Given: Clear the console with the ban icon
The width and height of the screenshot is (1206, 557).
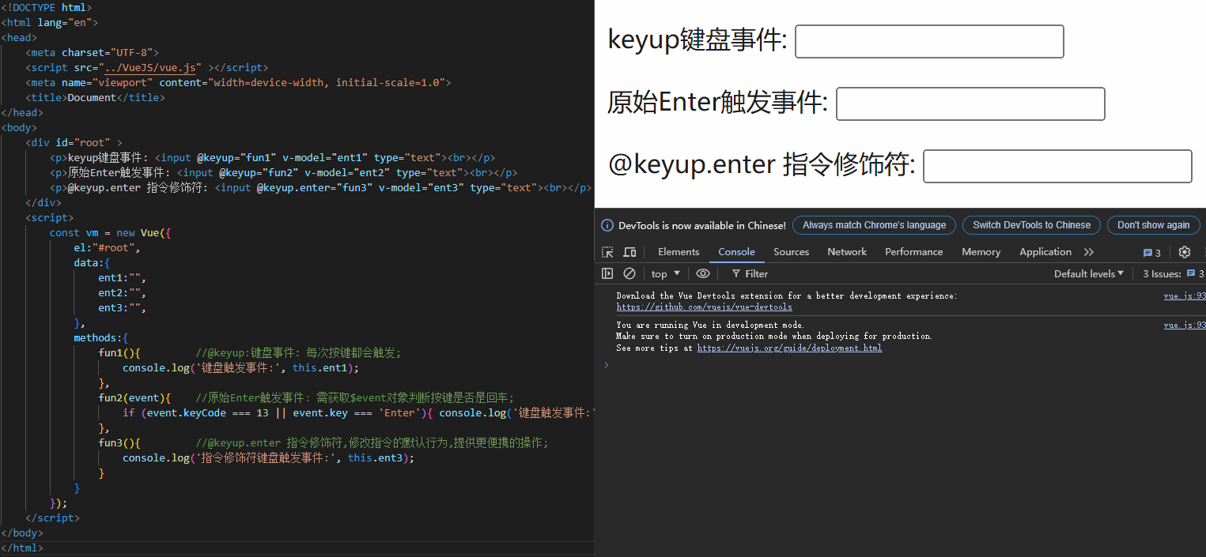Looking at the screenshot, I should pyautogui.click(x=629, y=273).
